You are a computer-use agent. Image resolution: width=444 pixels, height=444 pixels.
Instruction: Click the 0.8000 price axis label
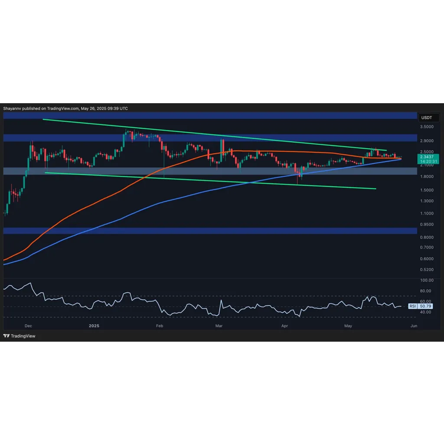(427, 237)
